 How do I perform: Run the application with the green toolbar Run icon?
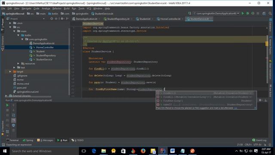tap(243, 13)
